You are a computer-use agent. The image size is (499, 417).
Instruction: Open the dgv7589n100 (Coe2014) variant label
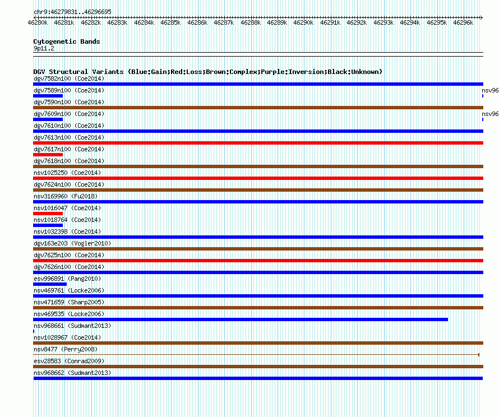click(69, 90)
